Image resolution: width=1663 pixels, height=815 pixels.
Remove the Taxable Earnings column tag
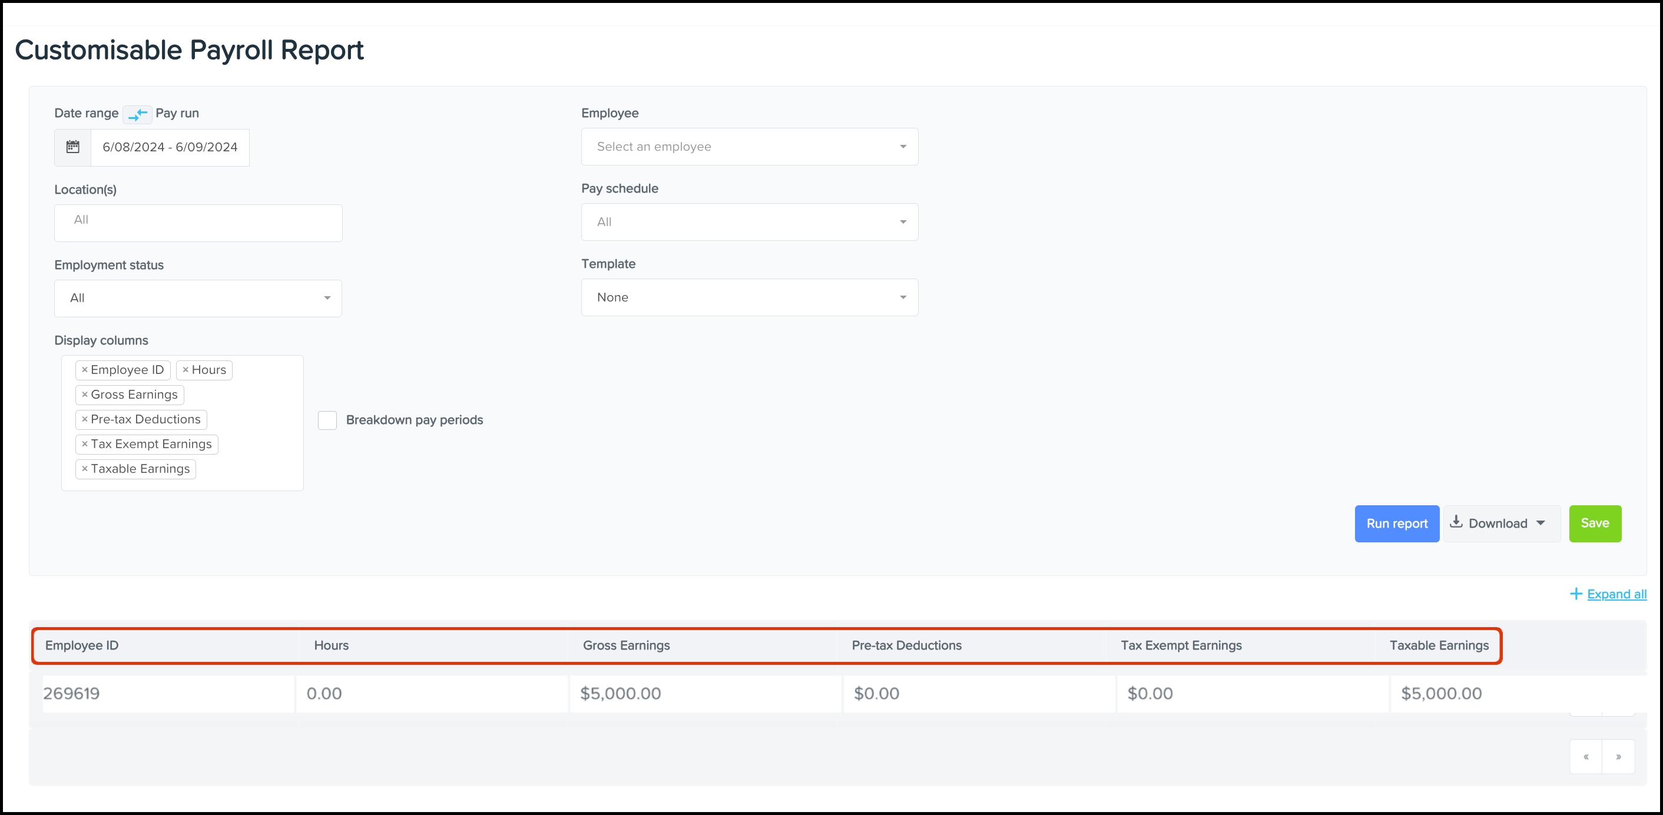tap(85, 469)
